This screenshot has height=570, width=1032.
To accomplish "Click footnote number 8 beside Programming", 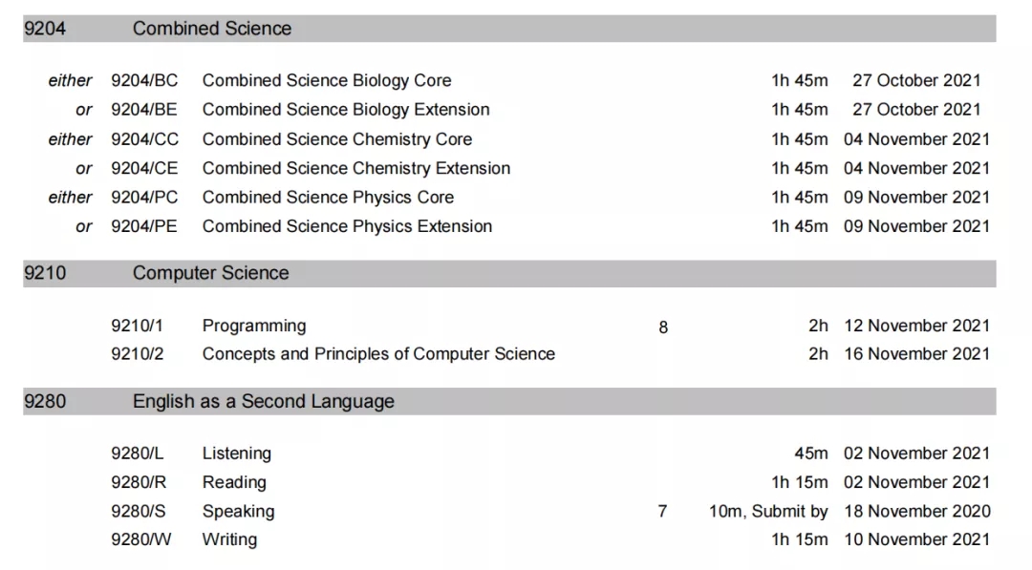I will pyautogui.click(x=663, y=327).
